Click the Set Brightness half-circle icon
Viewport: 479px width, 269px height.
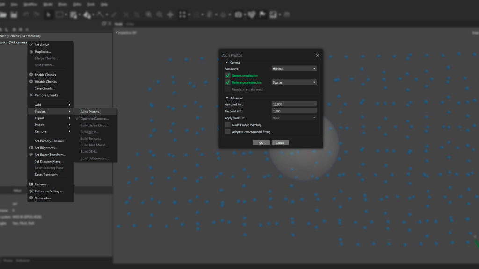pyautogui.click(x=31, y=148)
